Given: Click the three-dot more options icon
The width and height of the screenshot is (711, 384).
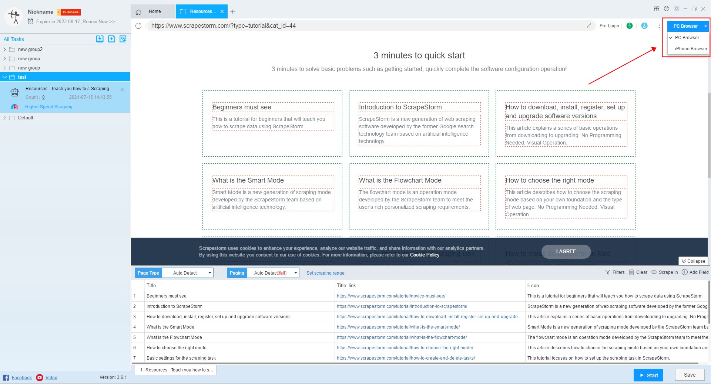Looking at the screenshot, I should pos(659,26).
